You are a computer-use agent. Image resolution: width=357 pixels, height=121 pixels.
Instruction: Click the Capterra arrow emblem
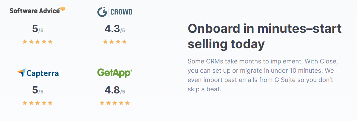21,73
